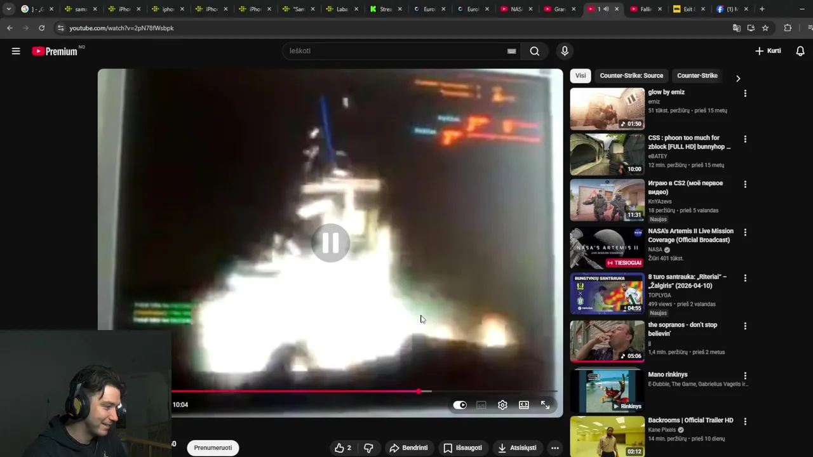Screen dimensions: 813x457
Task: Open NASA Artemis II live thumbnail
Action: pos(607,248)
